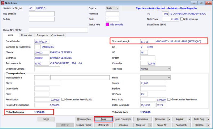Open Observações
This screenshot has width=213, height=129.
pyautogui.click(x=84, y=119)
